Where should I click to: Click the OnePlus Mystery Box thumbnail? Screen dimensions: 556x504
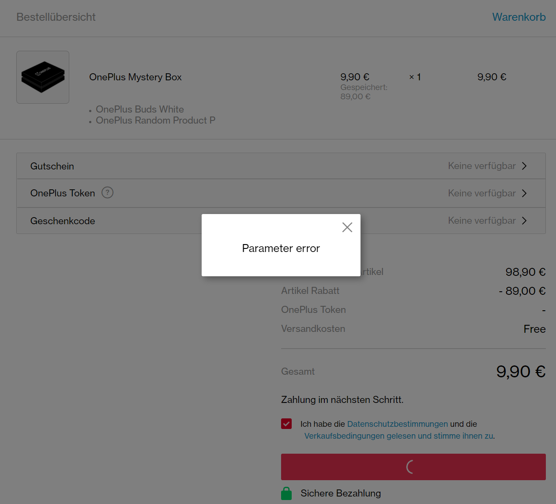click(x=43, y=77)
